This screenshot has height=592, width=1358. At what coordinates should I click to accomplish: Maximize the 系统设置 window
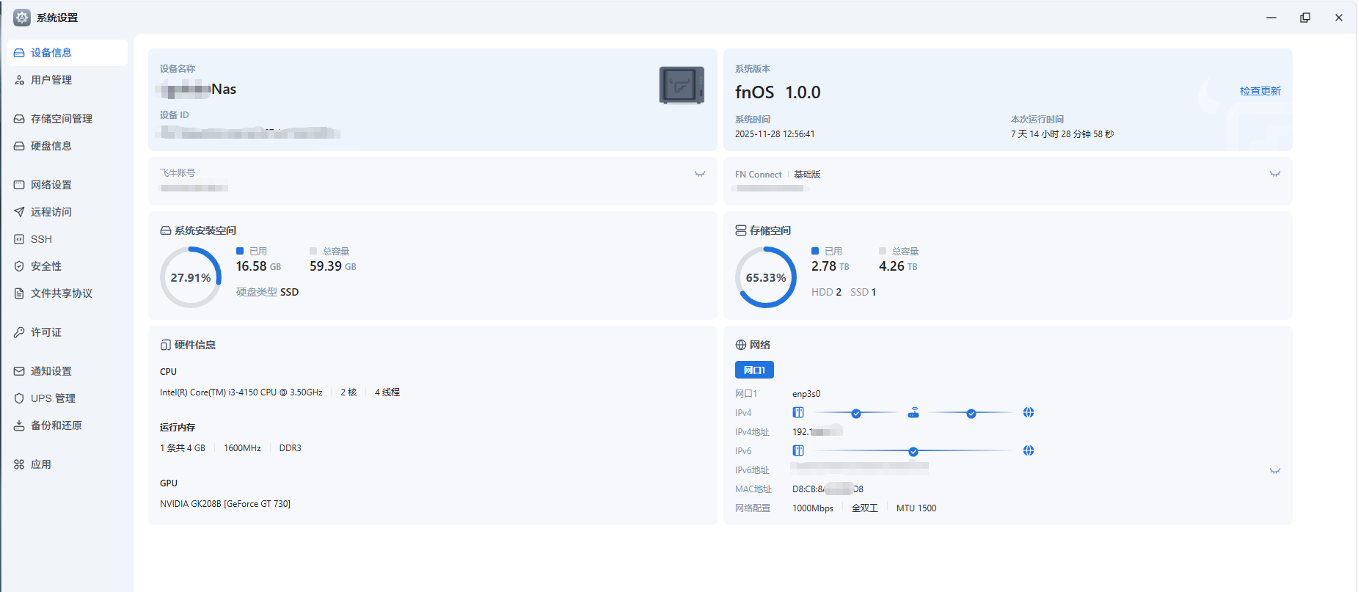tap(1305, 18)
